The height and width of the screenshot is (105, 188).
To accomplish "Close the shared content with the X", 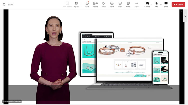I will [181, 11].
